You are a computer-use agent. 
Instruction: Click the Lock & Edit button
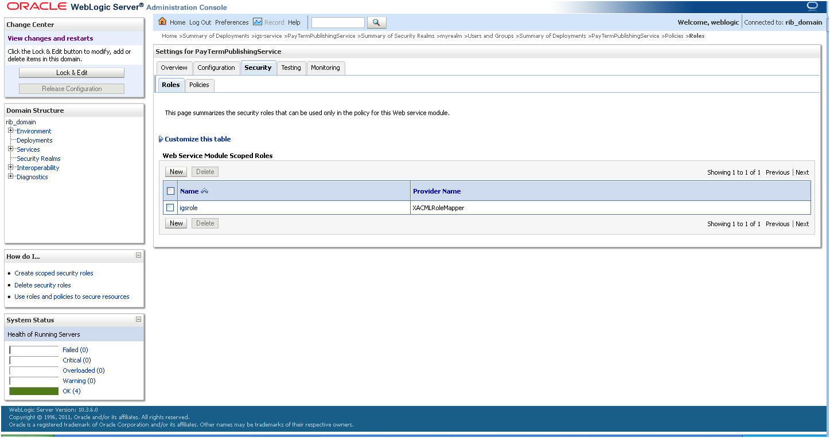click(x=72, y=73)
